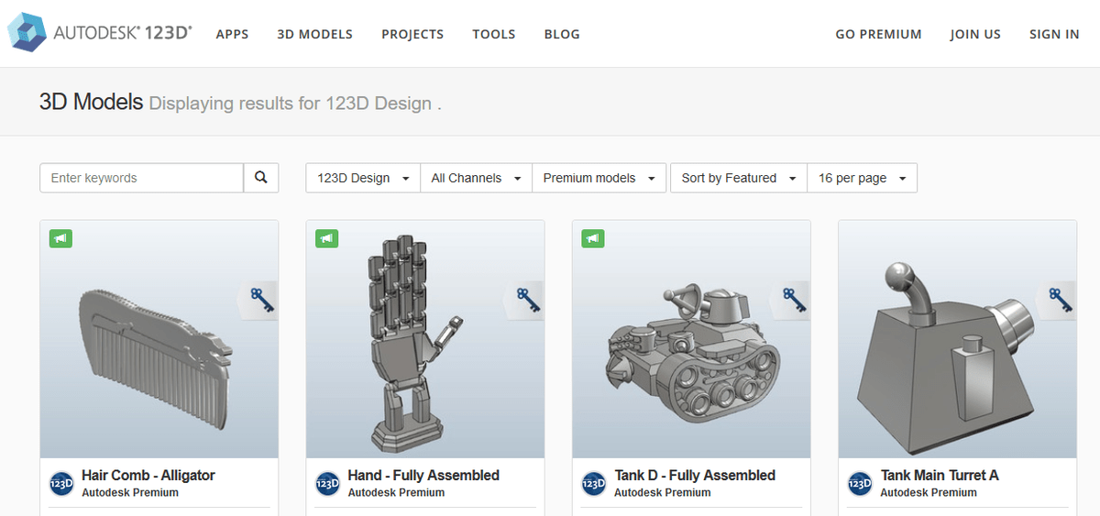Click the green megaphone badge on Hair Comb card

click(x=60, y=238)
